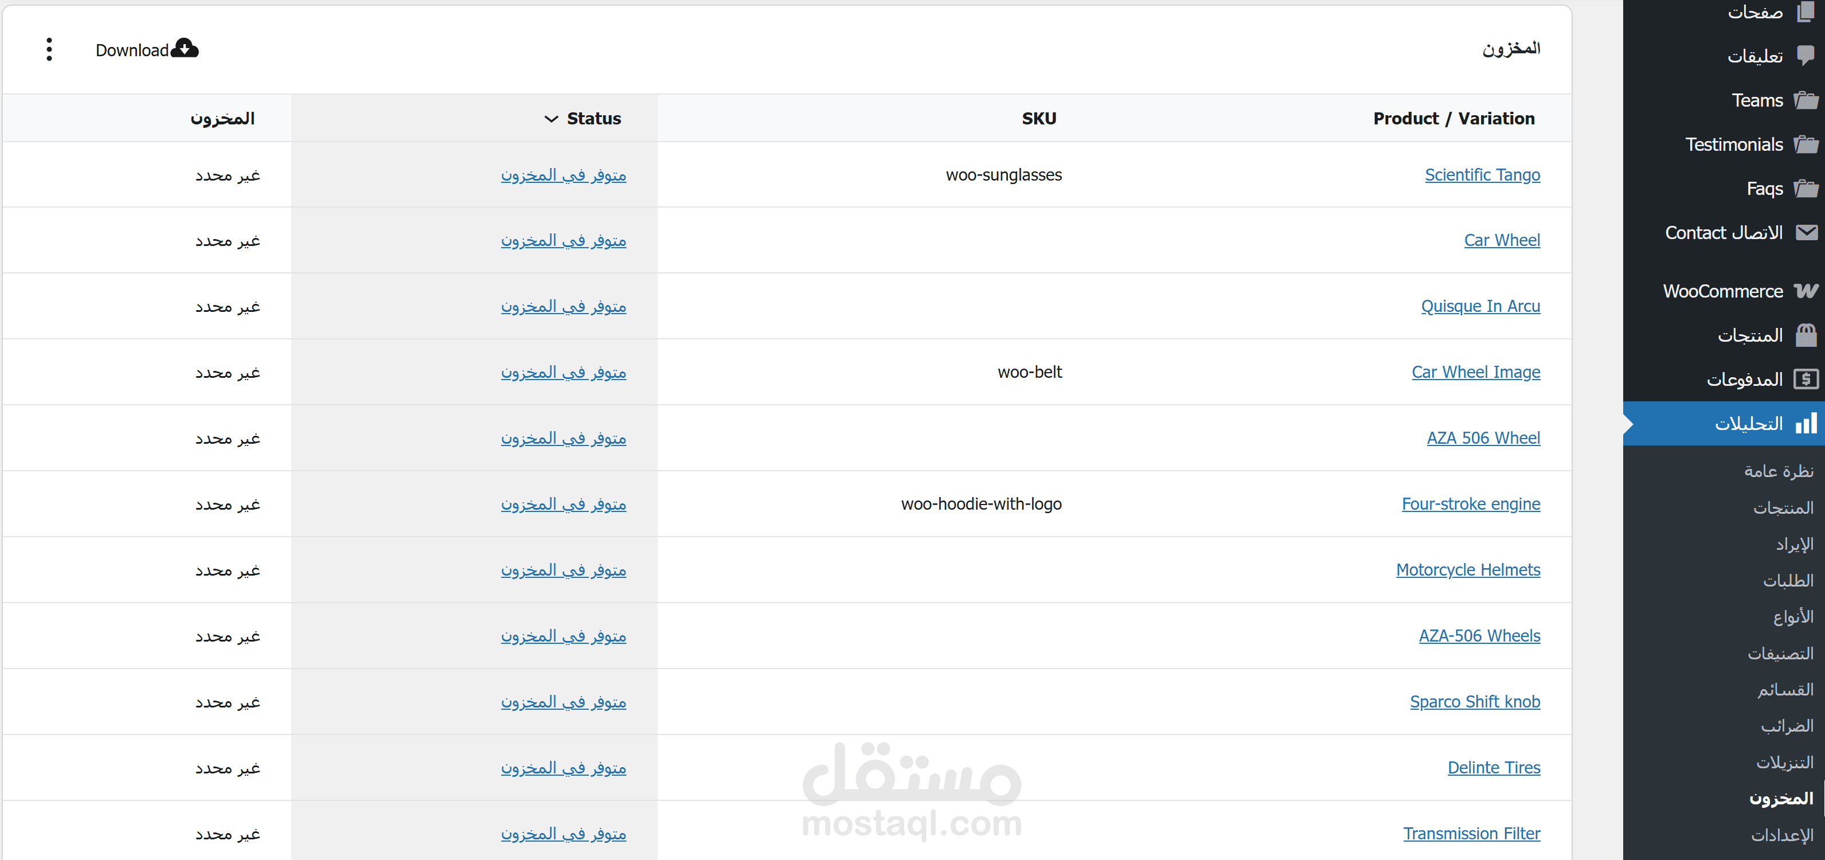The width and height of the screenshot is (1825, 860).
Task: Click the WooCommerce logo icon in sidebar
Action: tap(1806, 291)
